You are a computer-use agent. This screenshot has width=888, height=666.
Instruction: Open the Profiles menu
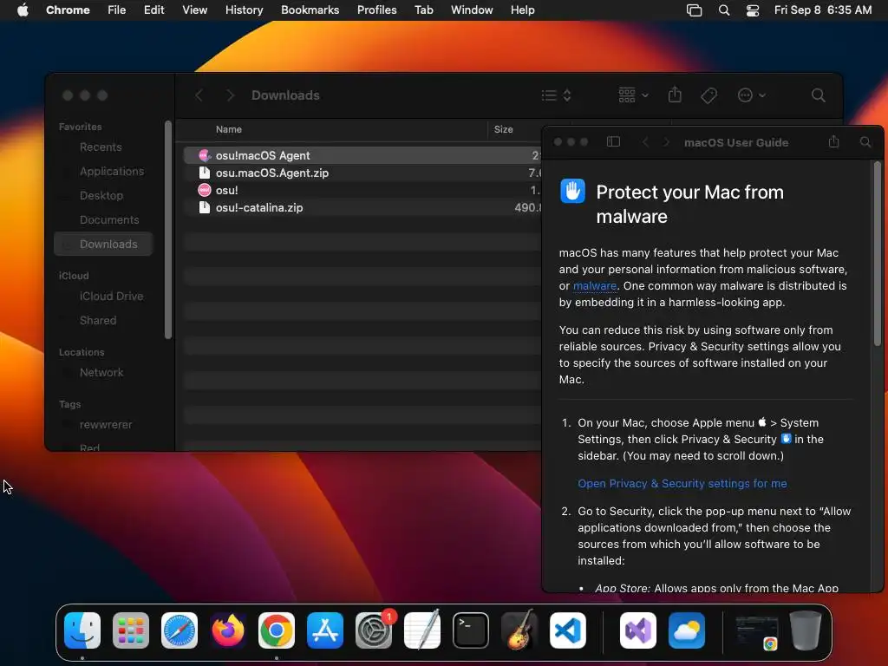point(376,10)
